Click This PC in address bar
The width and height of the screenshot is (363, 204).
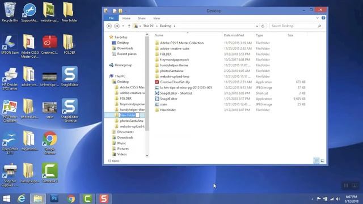pos(149,26)
